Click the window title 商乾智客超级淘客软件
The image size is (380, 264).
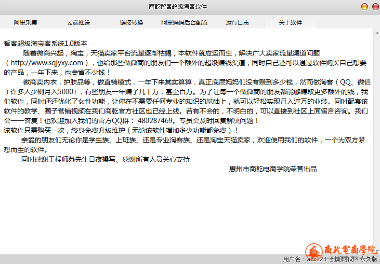click(x=178, y=7)
